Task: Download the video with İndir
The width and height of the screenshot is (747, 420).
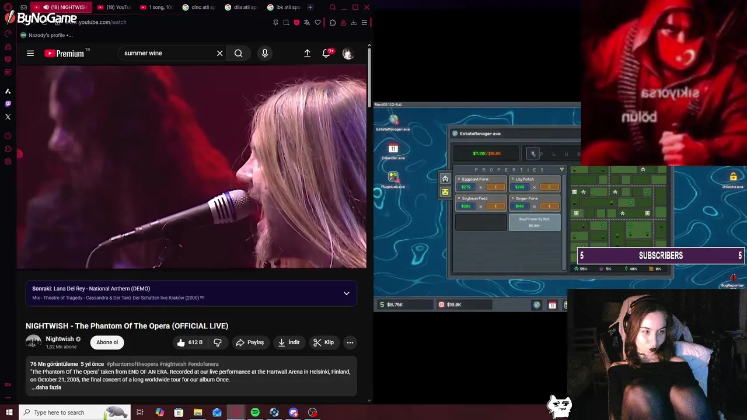Action: point(289,342)
